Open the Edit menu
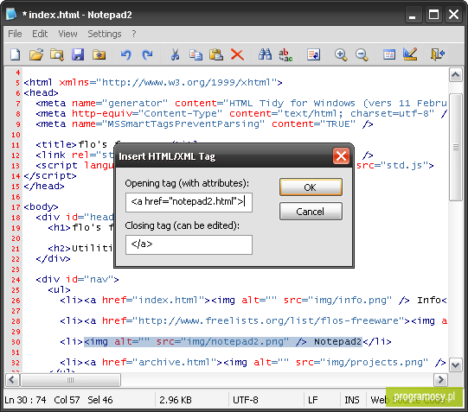The height and width of the screenshot is (412, 468). point(40,34)
